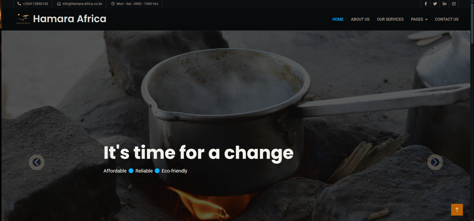Click the envelope icon beside email address

pos(59,4)
